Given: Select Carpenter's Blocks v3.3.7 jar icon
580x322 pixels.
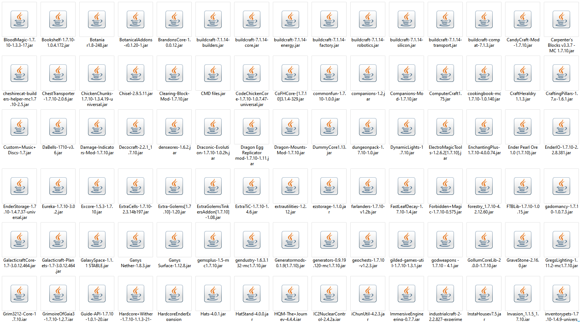Looking at the screenshot, I should pyautogui.click(x=561, y=19).
